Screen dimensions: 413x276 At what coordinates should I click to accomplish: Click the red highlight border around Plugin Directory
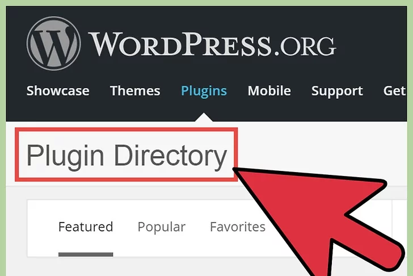127,129
